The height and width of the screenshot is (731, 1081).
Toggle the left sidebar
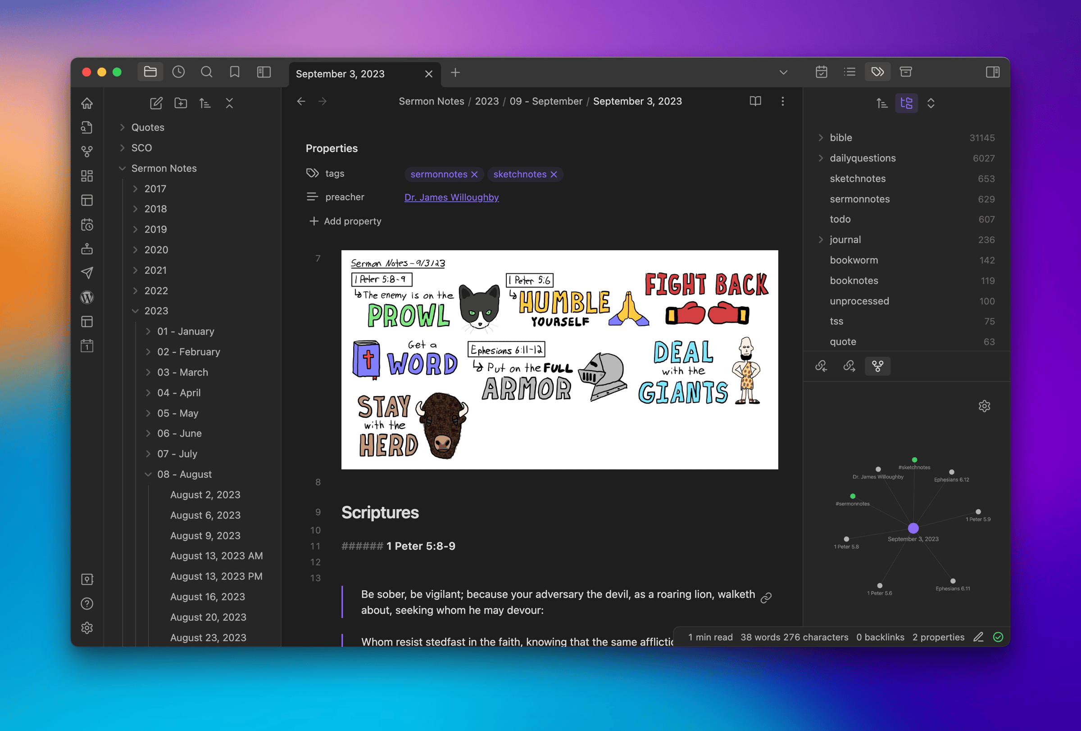coord(264,72)
